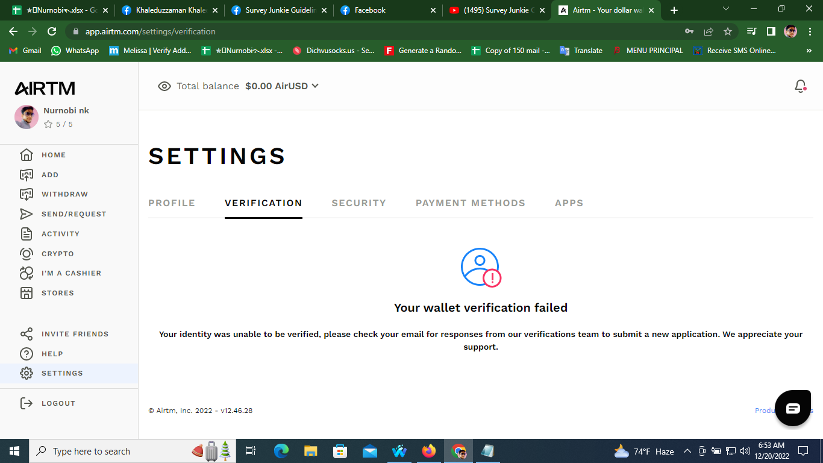
Task: Open the live chat support widget
Action: [x=793, y=409]
